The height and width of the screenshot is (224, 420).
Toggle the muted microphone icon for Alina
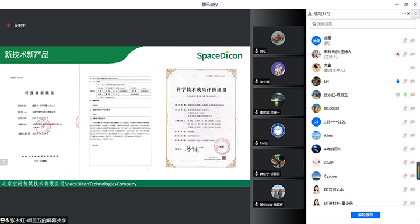click(405, 135)
